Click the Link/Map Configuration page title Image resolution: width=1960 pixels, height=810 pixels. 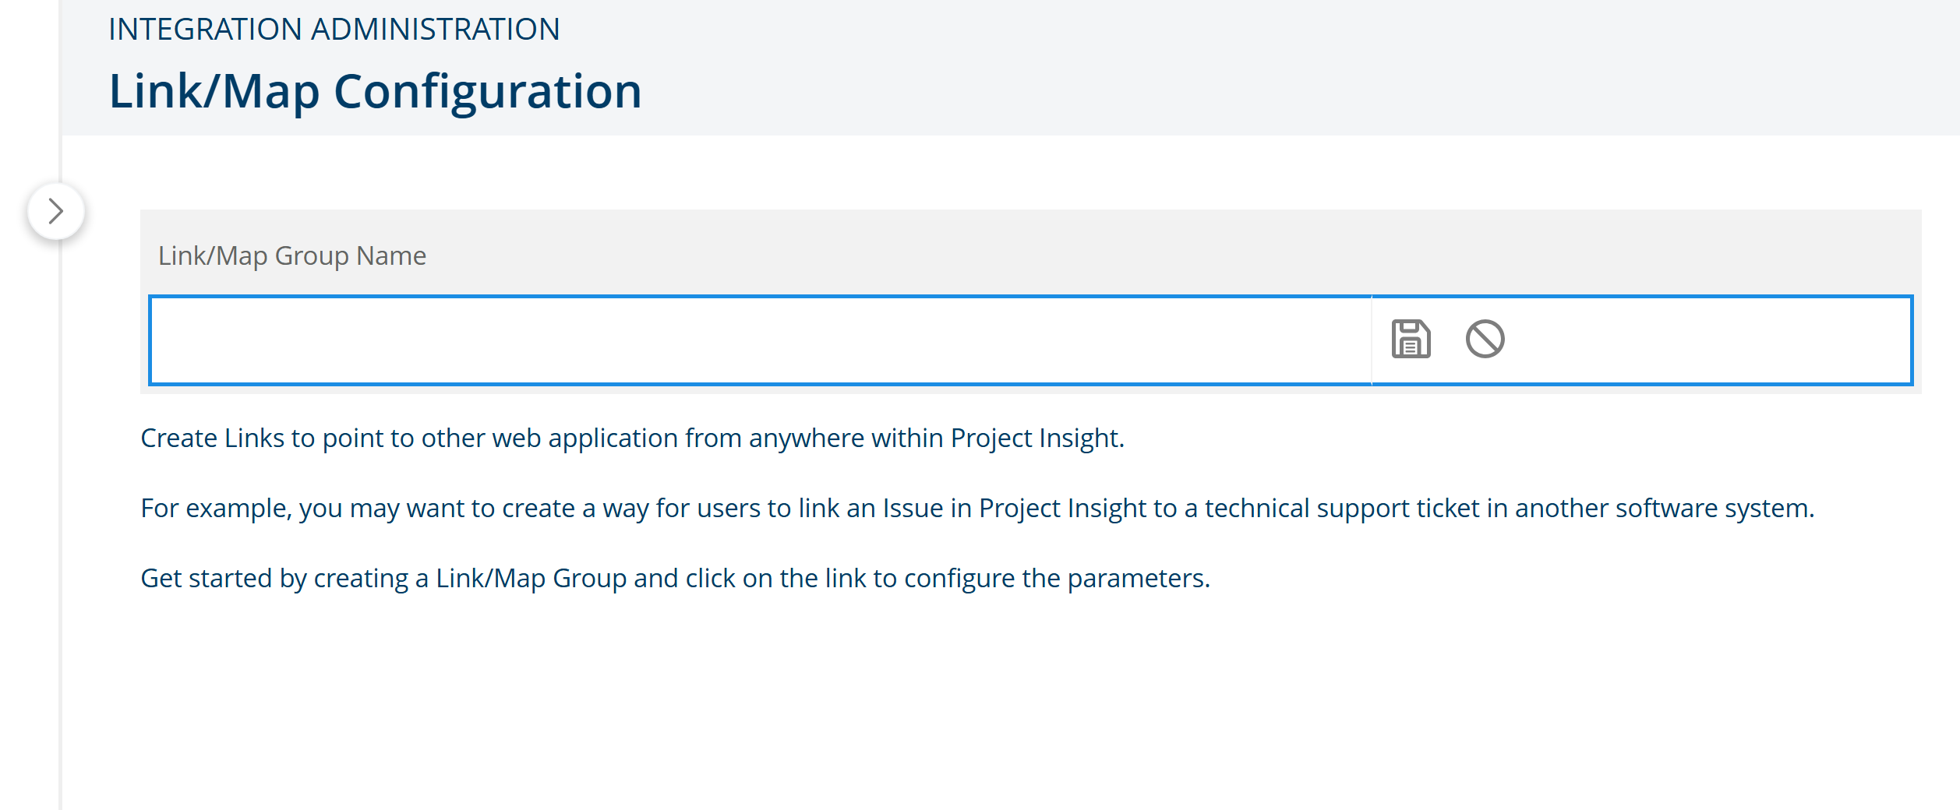(x=375, y=91)
